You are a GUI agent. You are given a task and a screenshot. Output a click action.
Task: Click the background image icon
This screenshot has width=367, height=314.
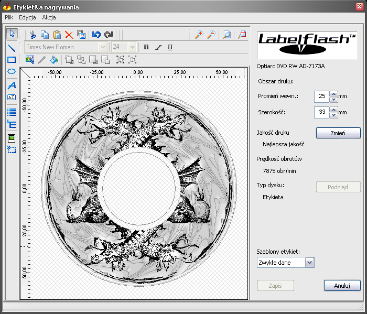click(30, 60)
